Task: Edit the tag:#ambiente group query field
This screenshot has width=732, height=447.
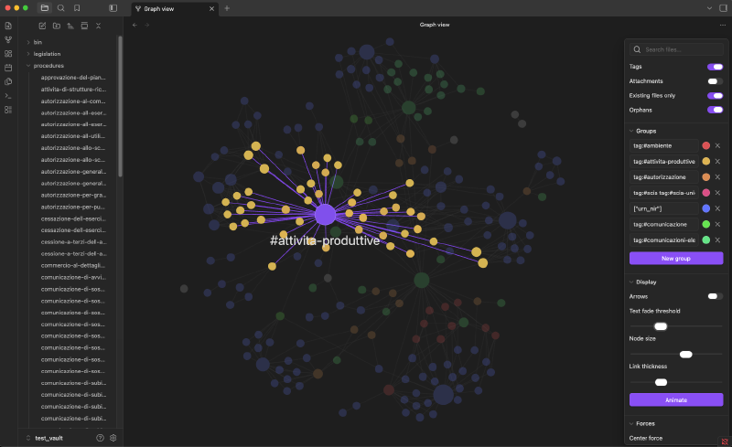Action: 663,145
